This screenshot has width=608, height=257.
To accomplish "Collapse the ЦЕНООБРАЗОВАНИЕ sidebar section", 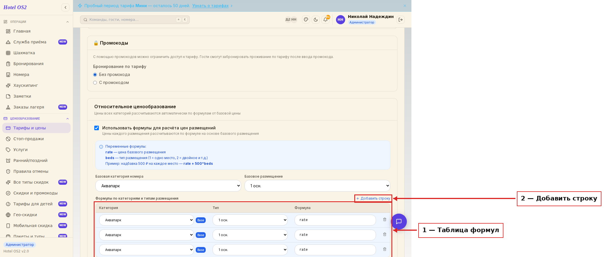I will click(x=67, y=119).
